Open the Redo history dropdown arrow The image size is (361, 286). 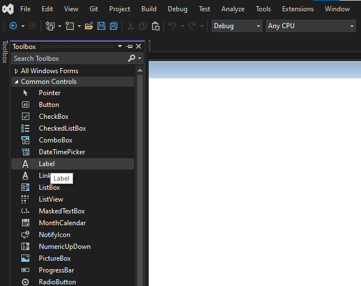pyautogui.click(x=202, y=26)
